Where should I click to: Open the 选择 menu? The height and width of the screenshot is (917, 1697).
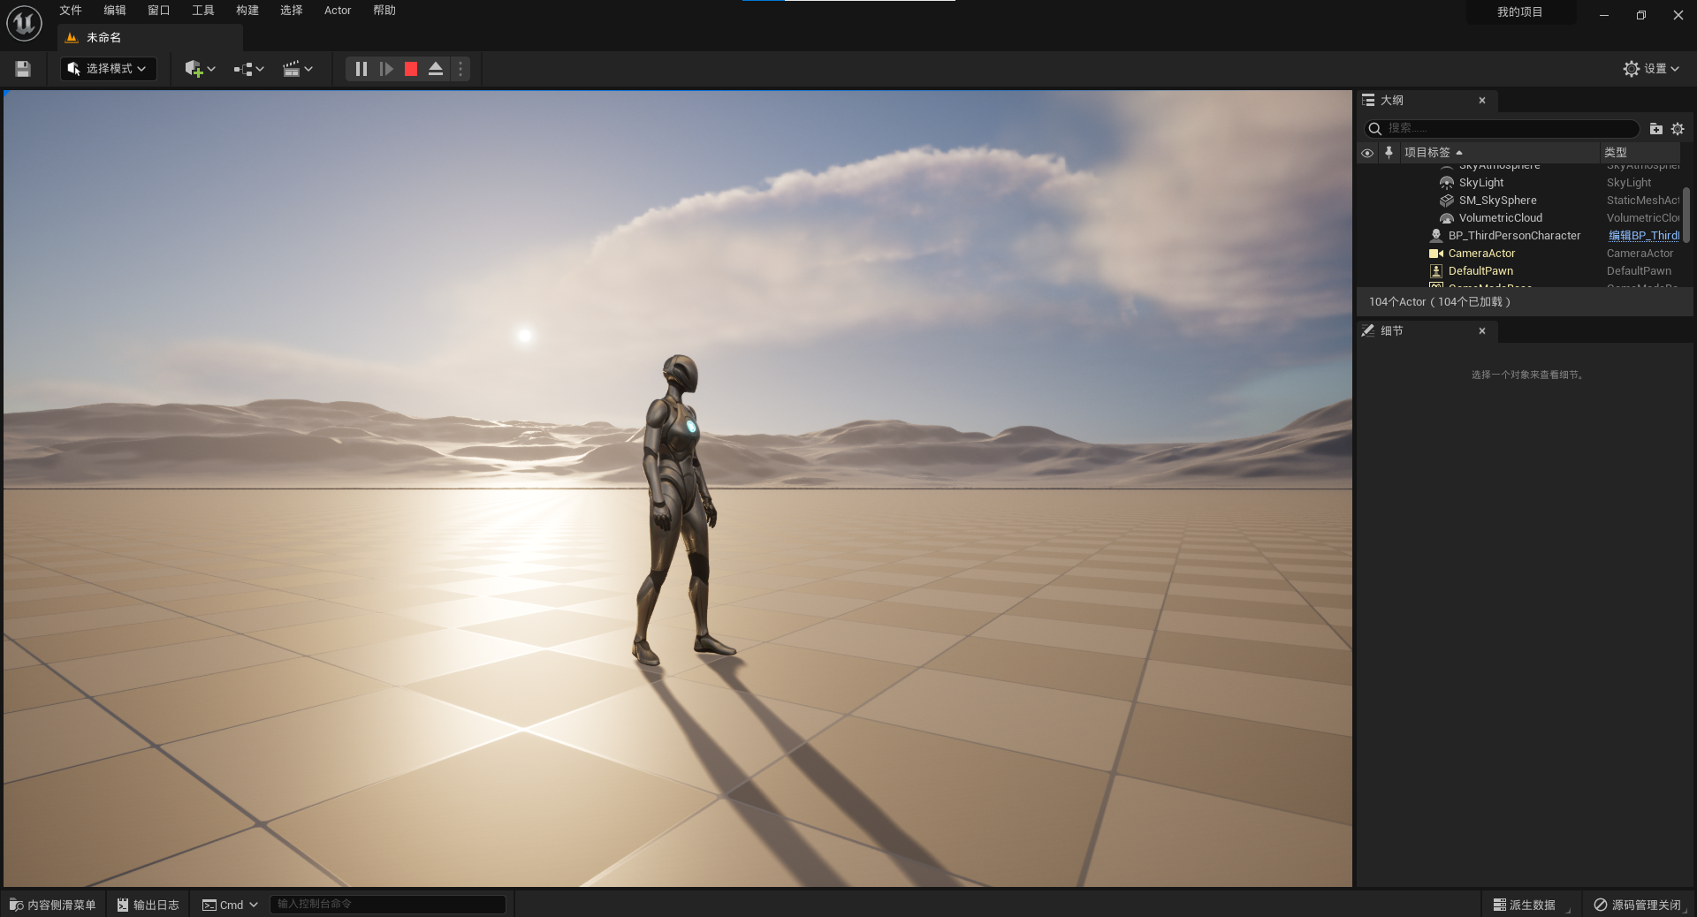tap(292, 11)
